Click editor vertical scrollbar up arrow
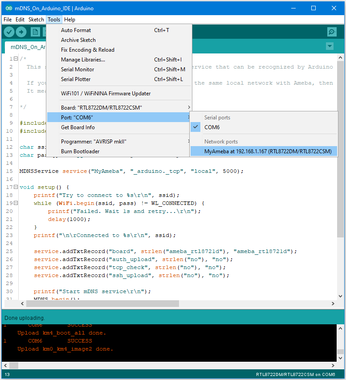 tap(340, 57)
